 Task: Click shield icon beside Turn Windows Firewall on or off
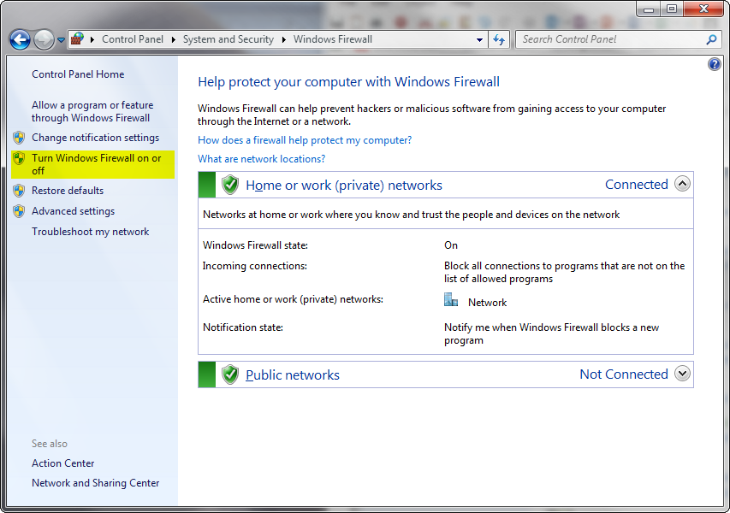point(19,158)
